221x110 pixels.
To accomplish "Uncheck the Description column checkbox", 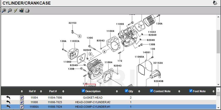I will [x=83, y=91].
